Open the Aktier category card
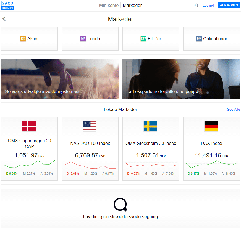Viewport: 241px width, 230px height. pos(29,39)
